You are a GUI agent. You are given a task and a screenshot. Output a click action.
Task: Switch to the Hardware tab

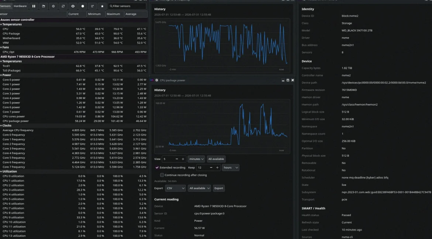tap(20, 6)
